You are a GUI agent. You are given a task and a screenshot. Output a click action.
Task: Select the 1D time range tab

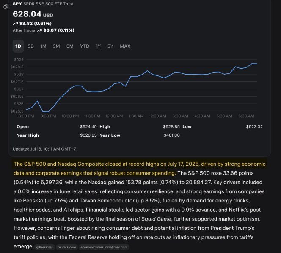pos(18,46)
